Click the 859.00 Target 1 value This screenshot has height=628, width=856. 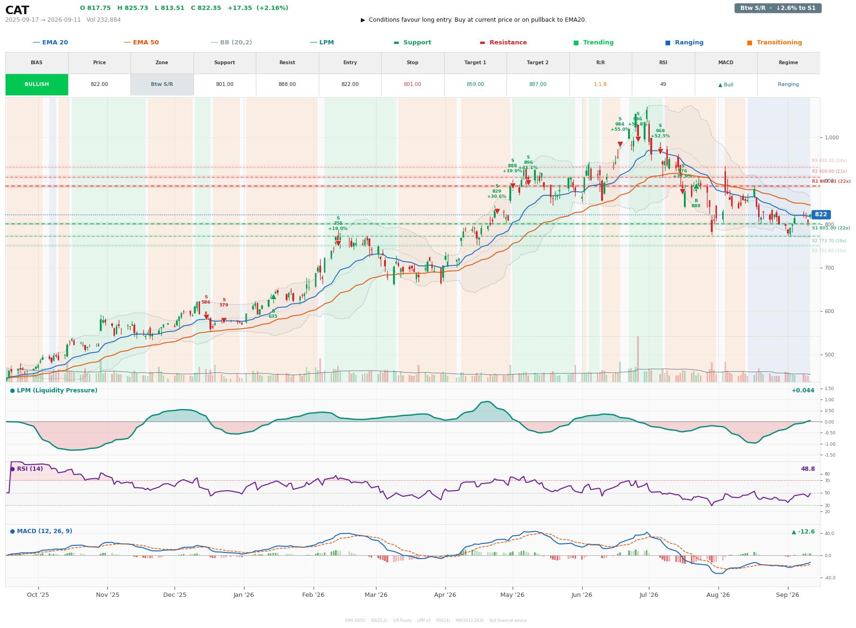click(x=475, y=85)
